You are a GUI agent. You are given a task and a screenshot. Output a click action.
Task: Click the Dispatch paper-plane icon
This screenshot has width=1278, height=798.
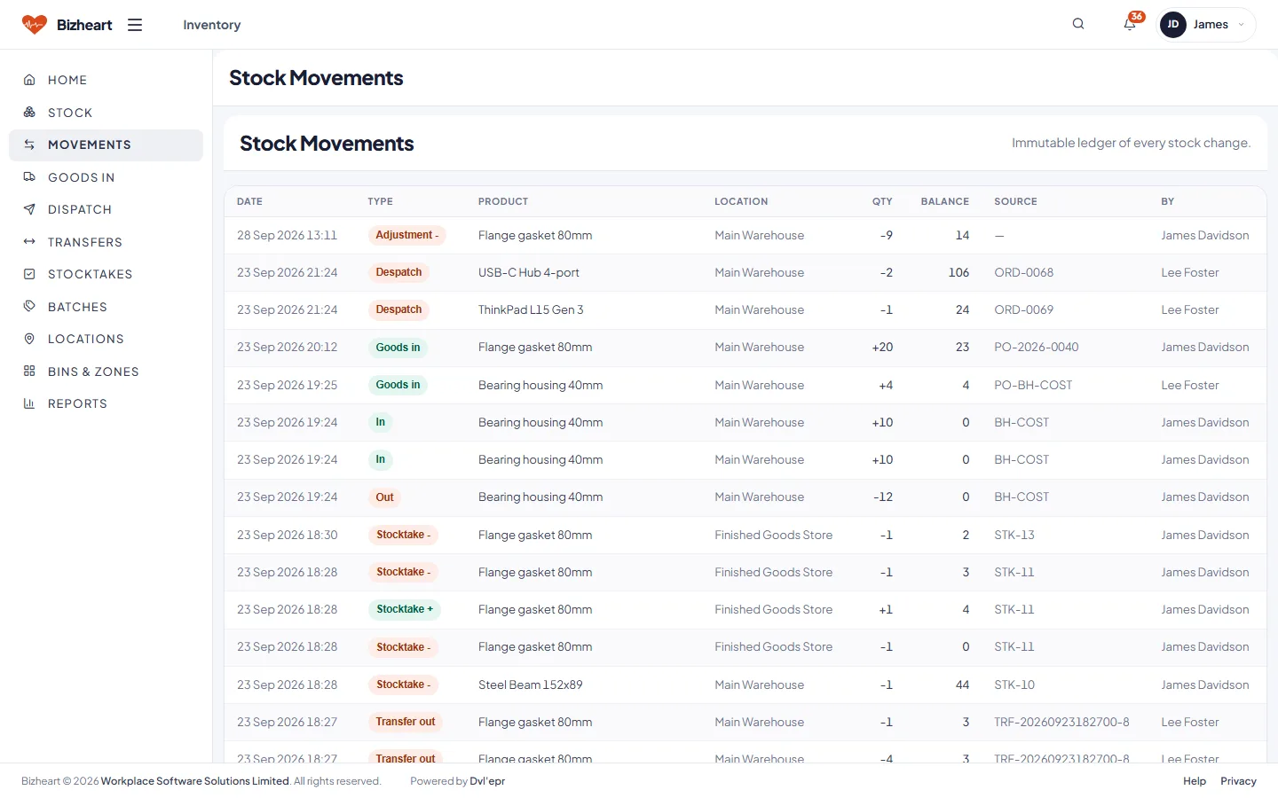tap(29, 209)
